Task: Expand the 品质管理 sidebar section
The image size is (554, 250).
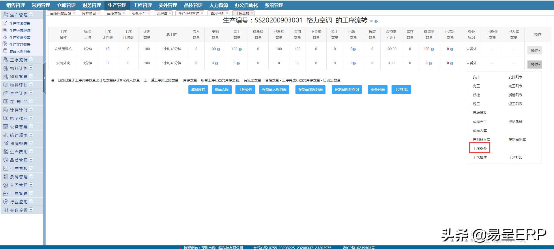Action: click(x=31, y=160)
